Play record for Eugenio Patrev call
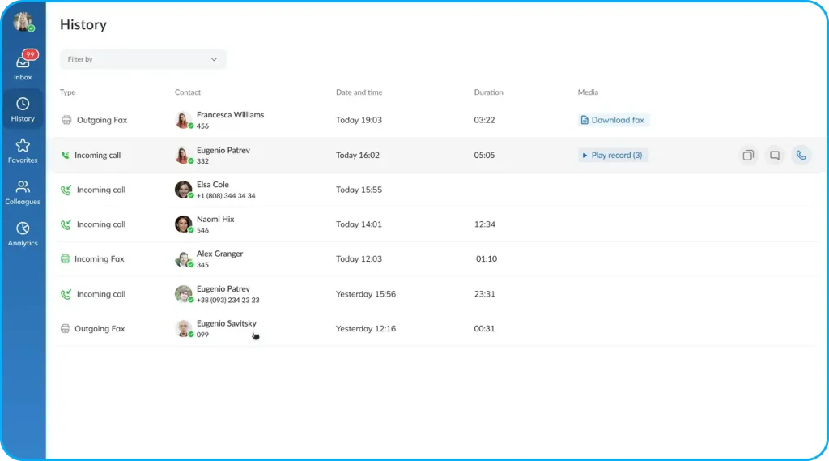 click(613, 156)
